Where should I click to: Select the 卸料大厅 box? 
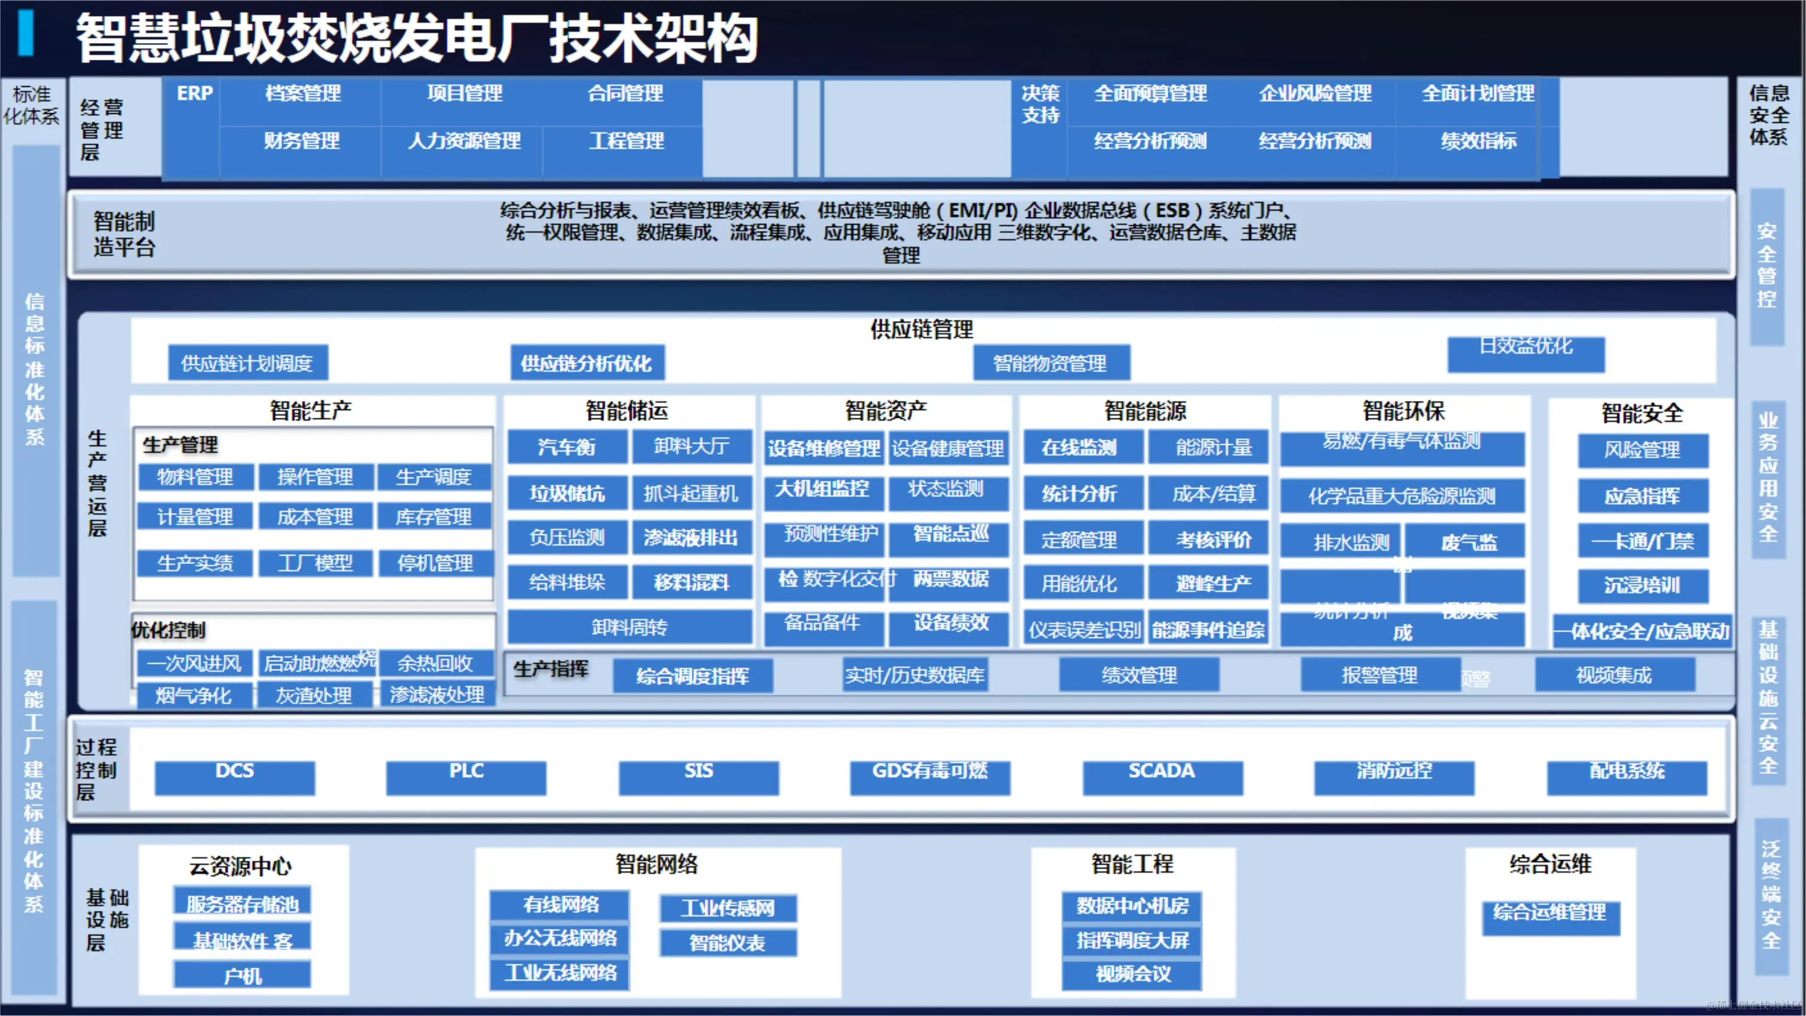click(x=692, y=447)
